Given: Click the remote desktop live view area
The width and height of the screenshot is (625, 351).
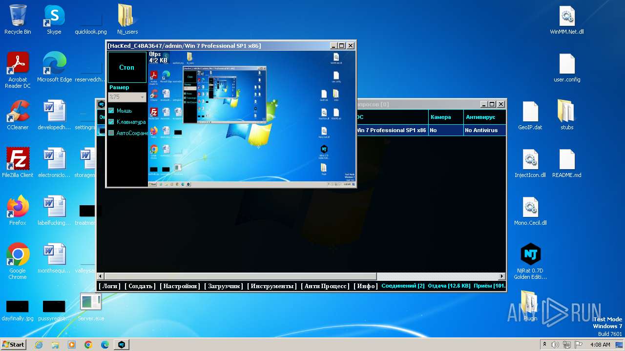Looking at the screenshot, I should (252, 119).
